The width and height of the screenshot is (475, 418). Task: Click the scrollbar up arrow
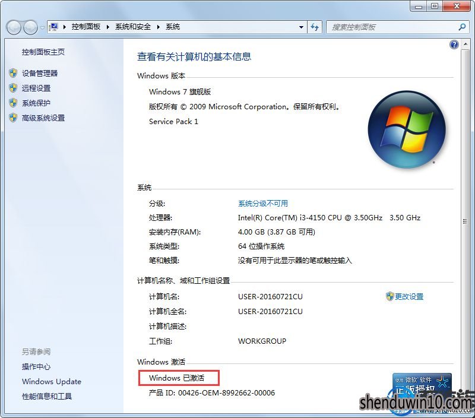tap(465, 45)
